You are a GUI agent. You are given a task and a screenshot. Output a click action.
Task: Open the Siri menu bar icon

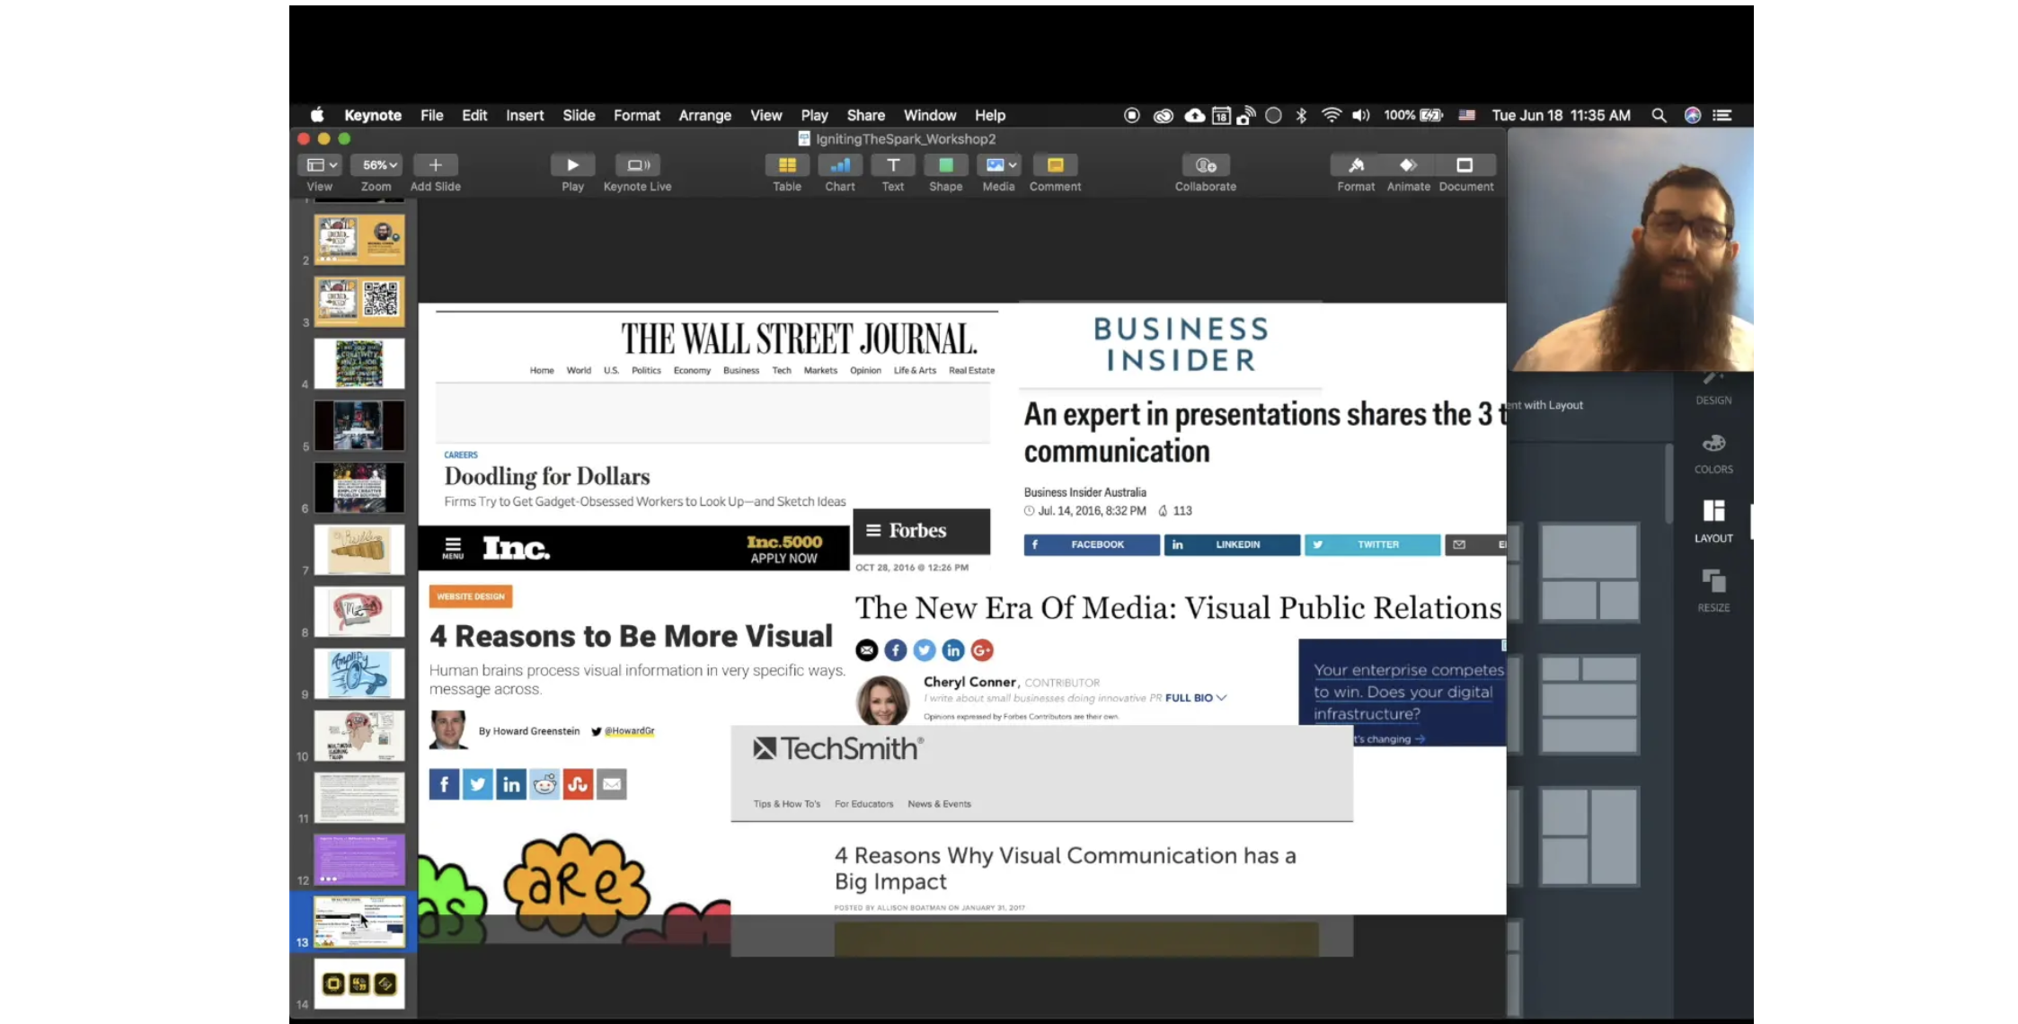click(x=1693, y=115)
